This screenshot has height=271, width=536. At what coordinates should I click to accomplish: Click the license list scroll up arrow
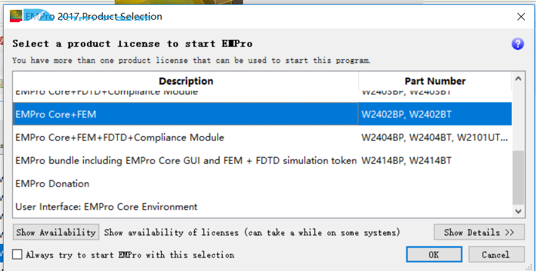click(518, 79)
